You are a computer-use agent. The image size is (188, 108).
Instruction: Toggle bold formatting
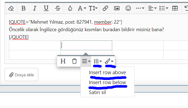pos(23,8)
